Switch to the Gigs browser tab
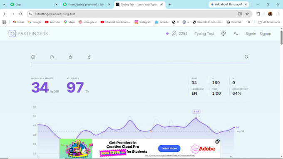Screen dimensions: 283x159 pyautogui.click(x=34, y=5)
